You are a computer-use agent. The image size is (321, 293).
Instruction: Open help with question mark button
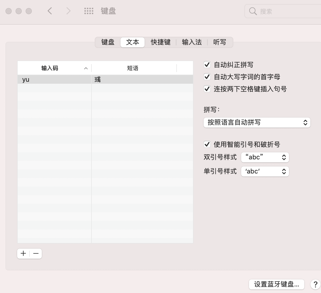[315, 284]
